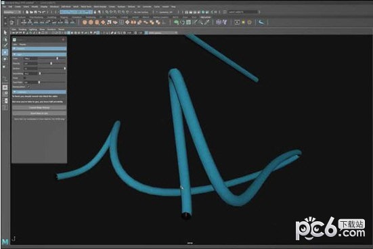Collapse the third blue section header

[x=39, y=92]
